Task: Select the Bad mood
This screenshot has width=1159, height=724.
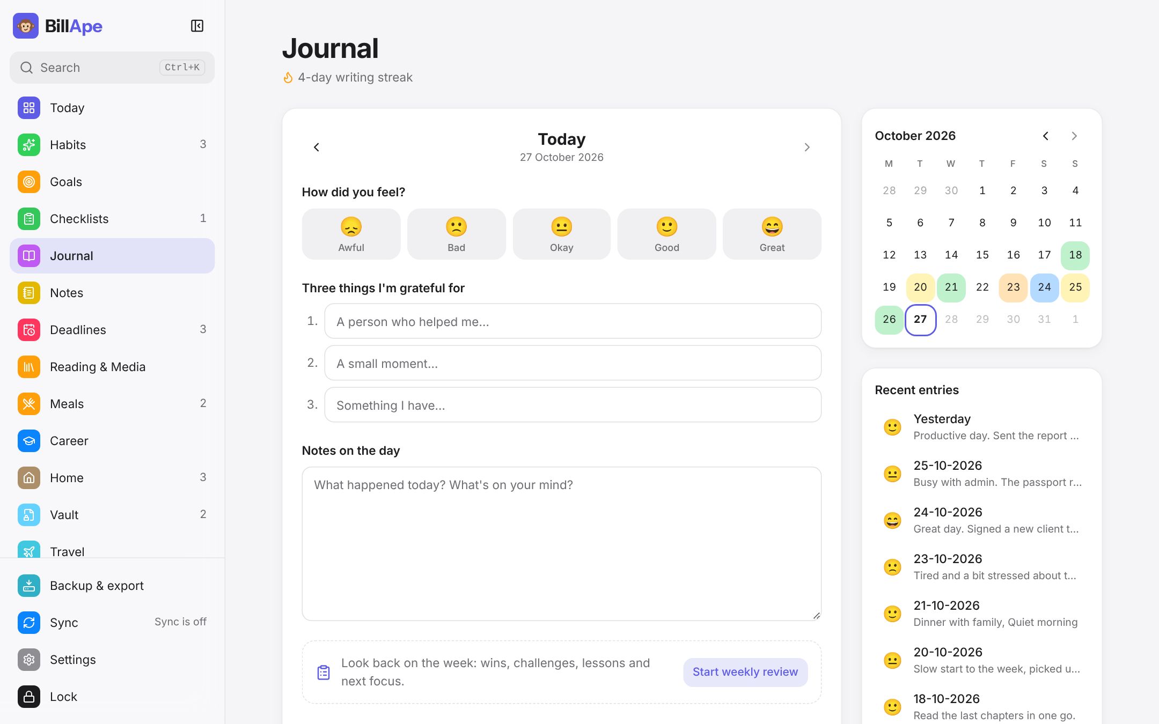Action: point(456,234)
